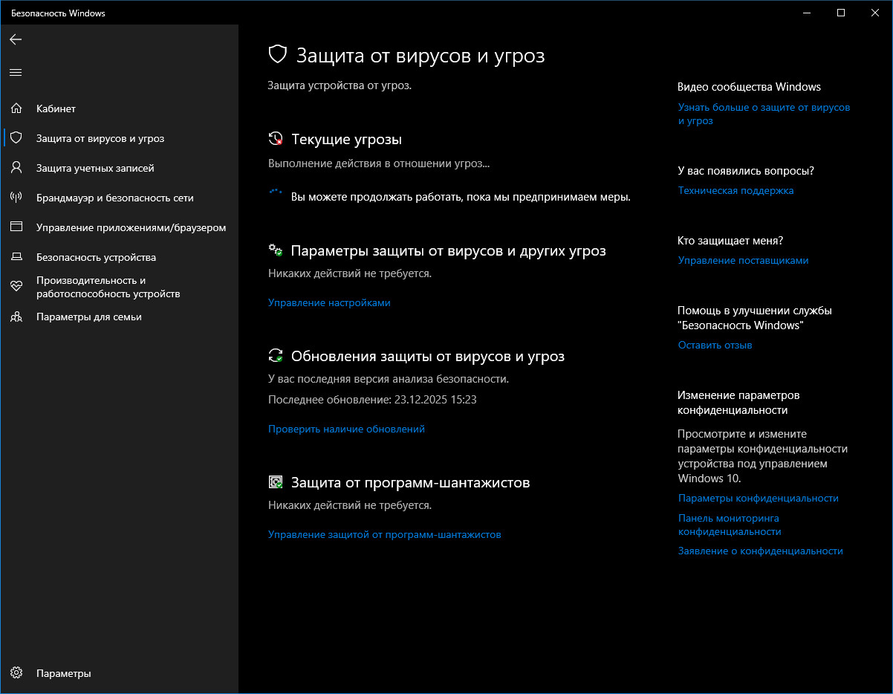Click Управление поставщиками link
This screenshot has width=893, height=694.
pos(743,260)
